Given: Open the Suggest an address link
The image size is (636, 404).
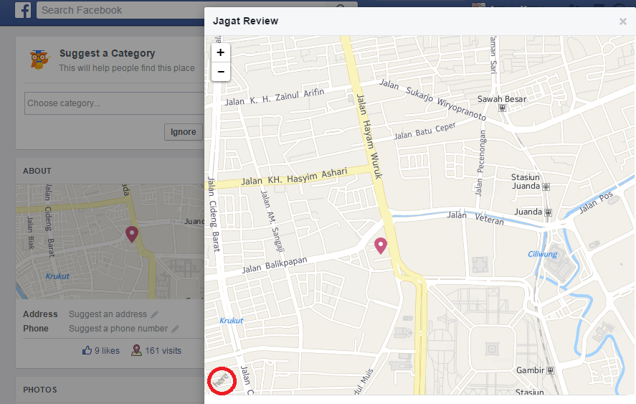Looking at the screenshot, I should click(x=108, y=314).
